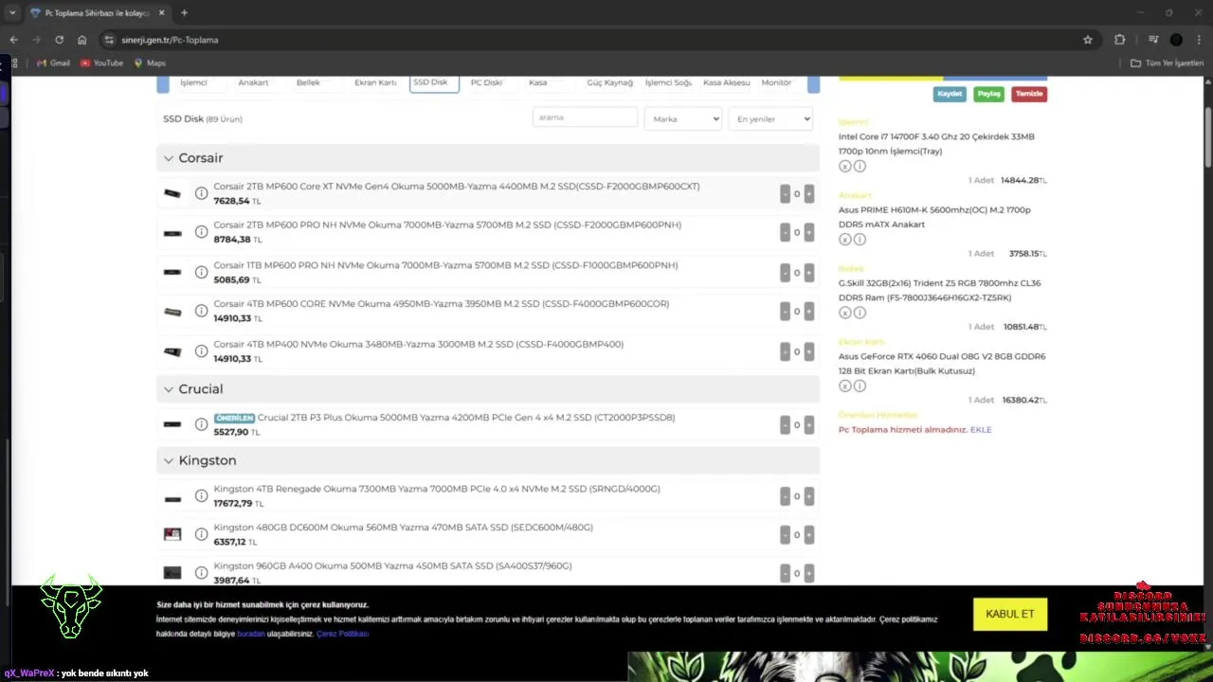Click the Temizle clear button
This screenshot has height=682, width=1213.
tap(1029, 94)
